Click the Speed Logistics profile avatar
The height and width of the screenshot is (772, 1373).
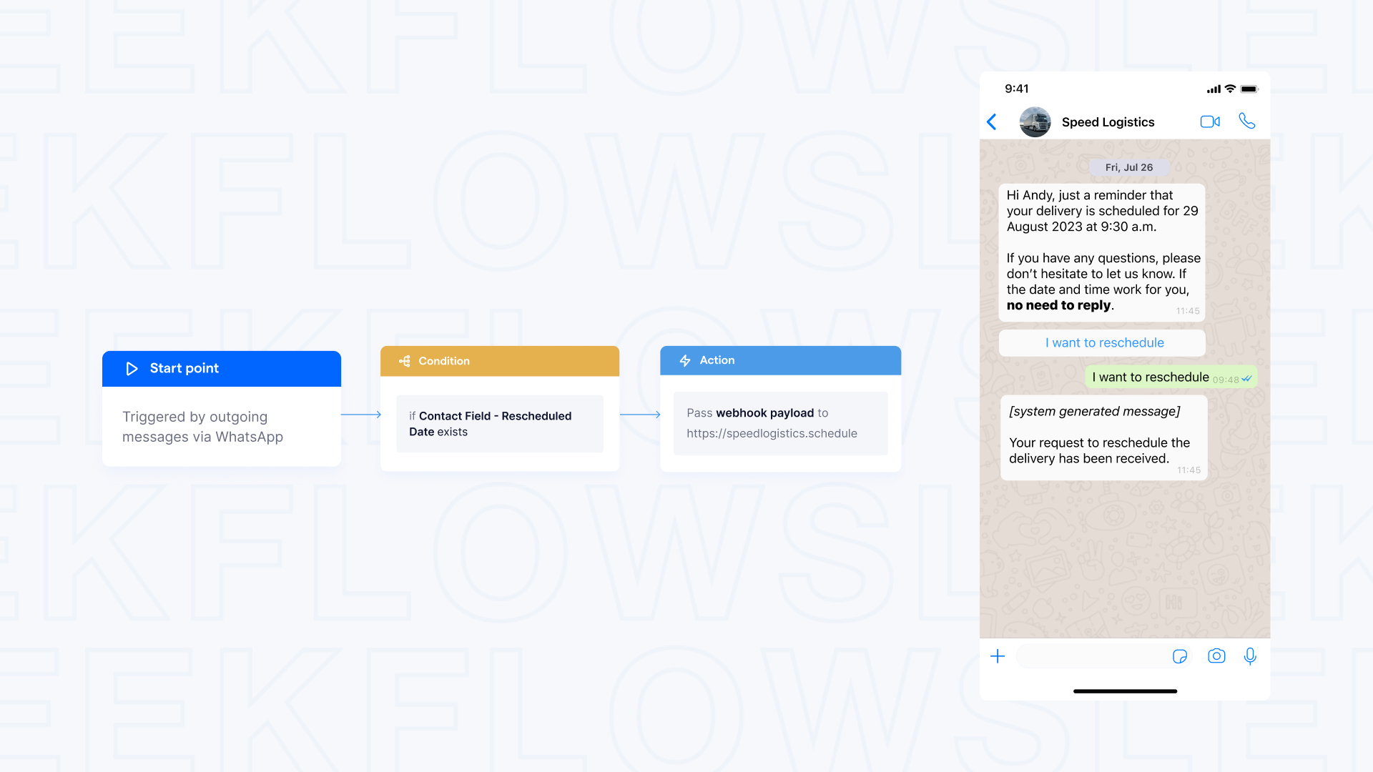pos(1033,121)
